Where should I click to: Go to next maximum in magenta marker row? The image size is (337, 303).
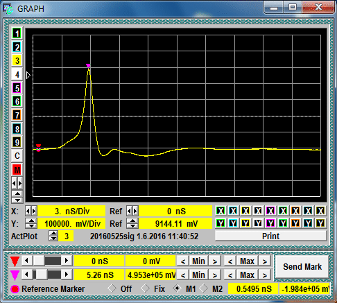tap(265, 275)
